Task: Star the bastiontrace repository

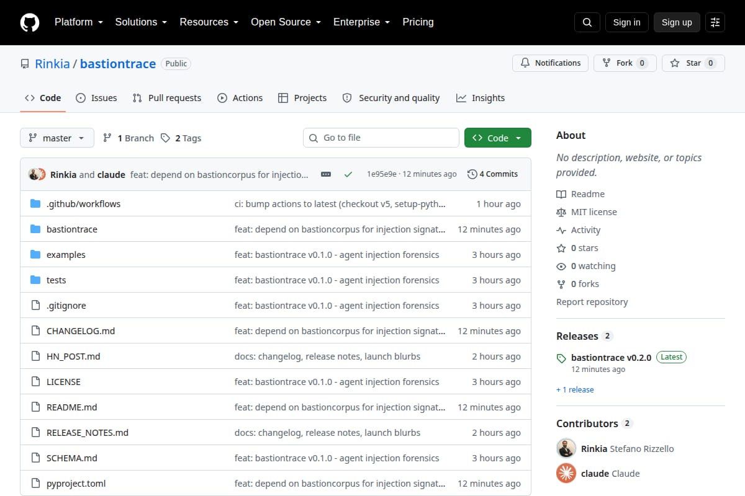Action: (x=693, y=63)
